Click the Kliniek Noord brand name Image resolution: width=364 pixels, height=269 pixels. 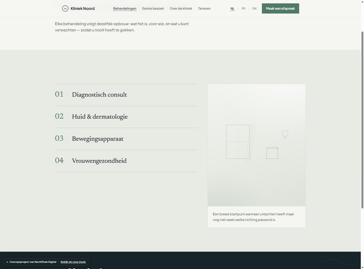(x=83, y=8)
